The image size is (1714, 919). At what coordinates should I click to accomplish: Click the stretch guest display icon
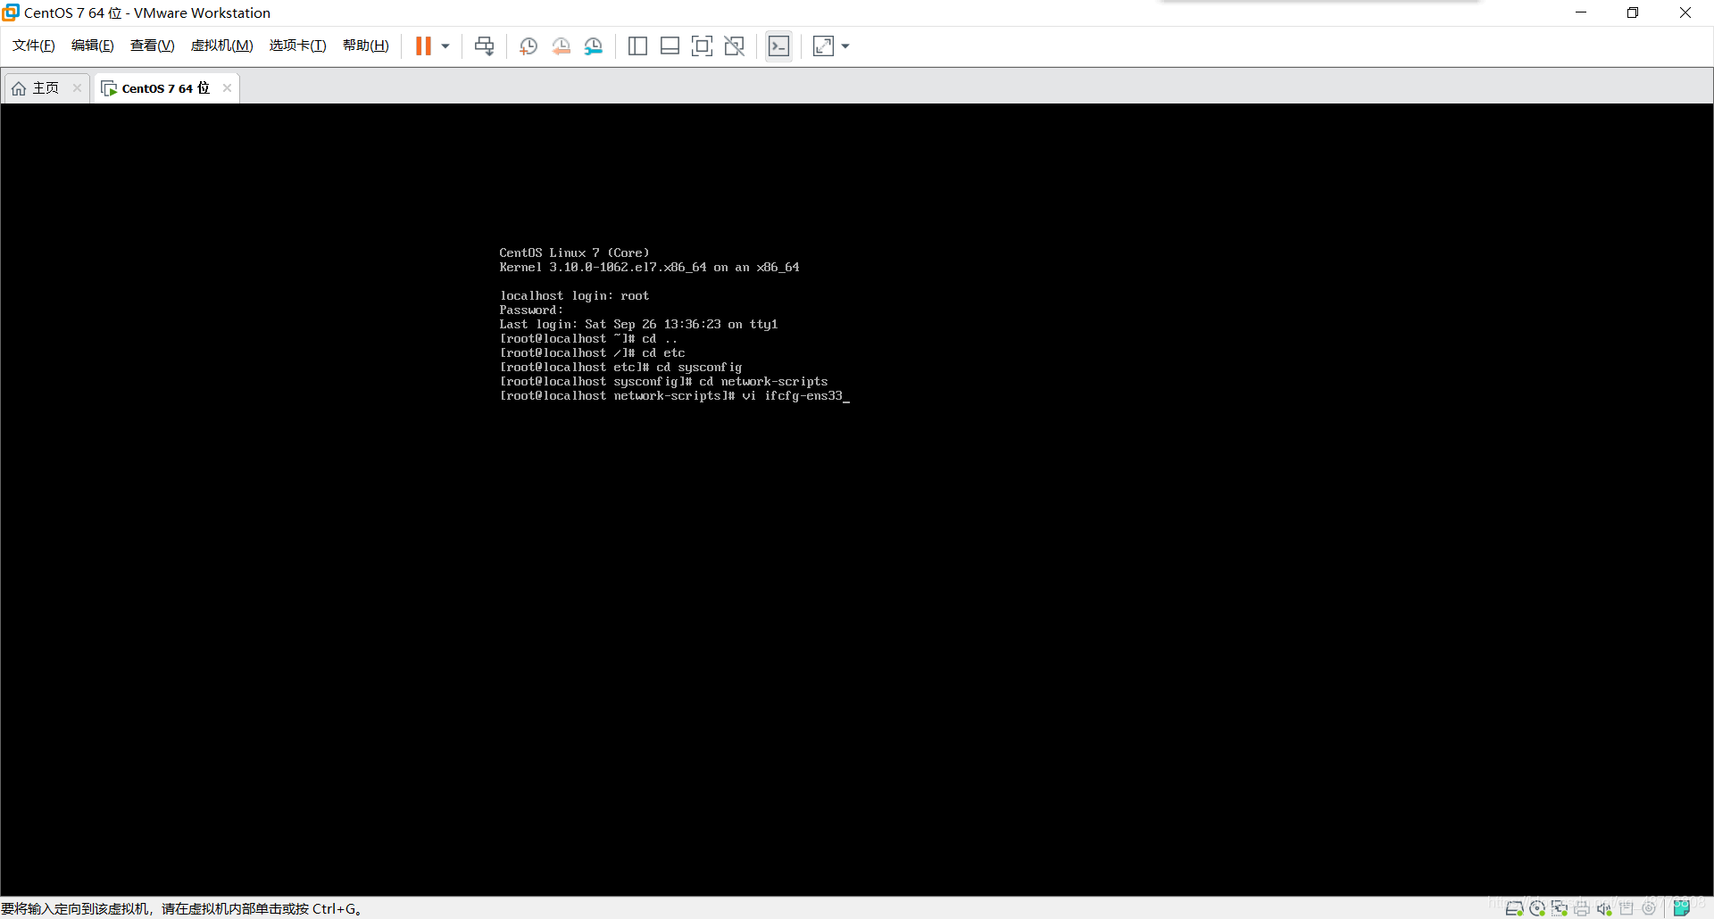823,46
